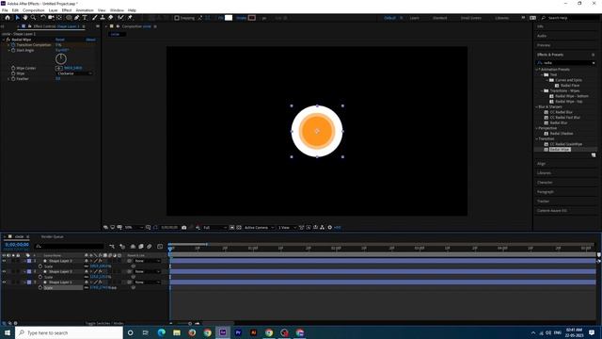Open the Effect menu

(x=67, y=10)
